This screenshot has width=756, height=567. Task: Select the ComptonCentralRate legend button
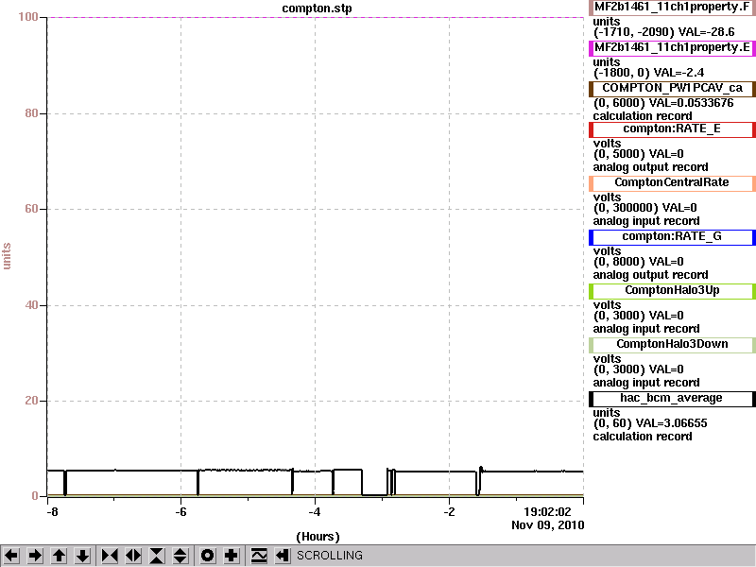(x=672, y=182)
